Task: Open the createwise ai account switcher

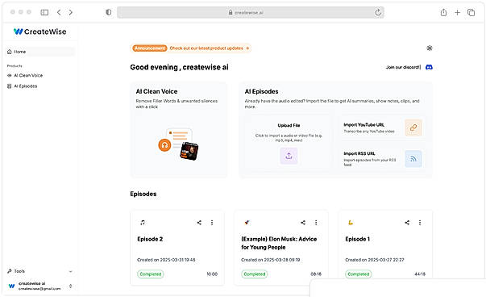Action: (x=40, y=286)
